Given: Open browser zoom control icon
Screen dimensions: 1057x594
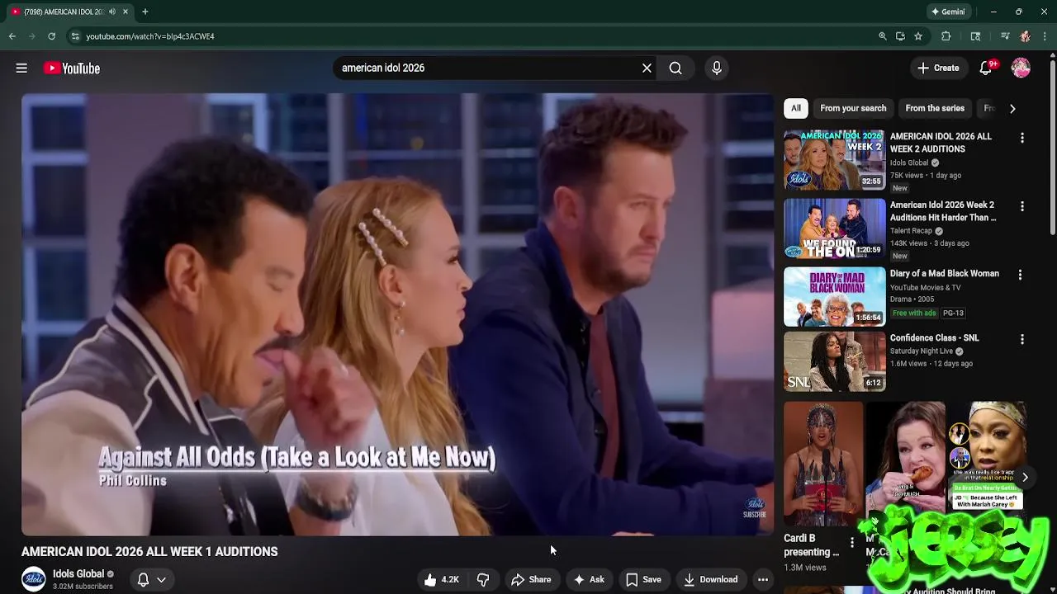Looking at the screenshot, I should pos(883,36).
